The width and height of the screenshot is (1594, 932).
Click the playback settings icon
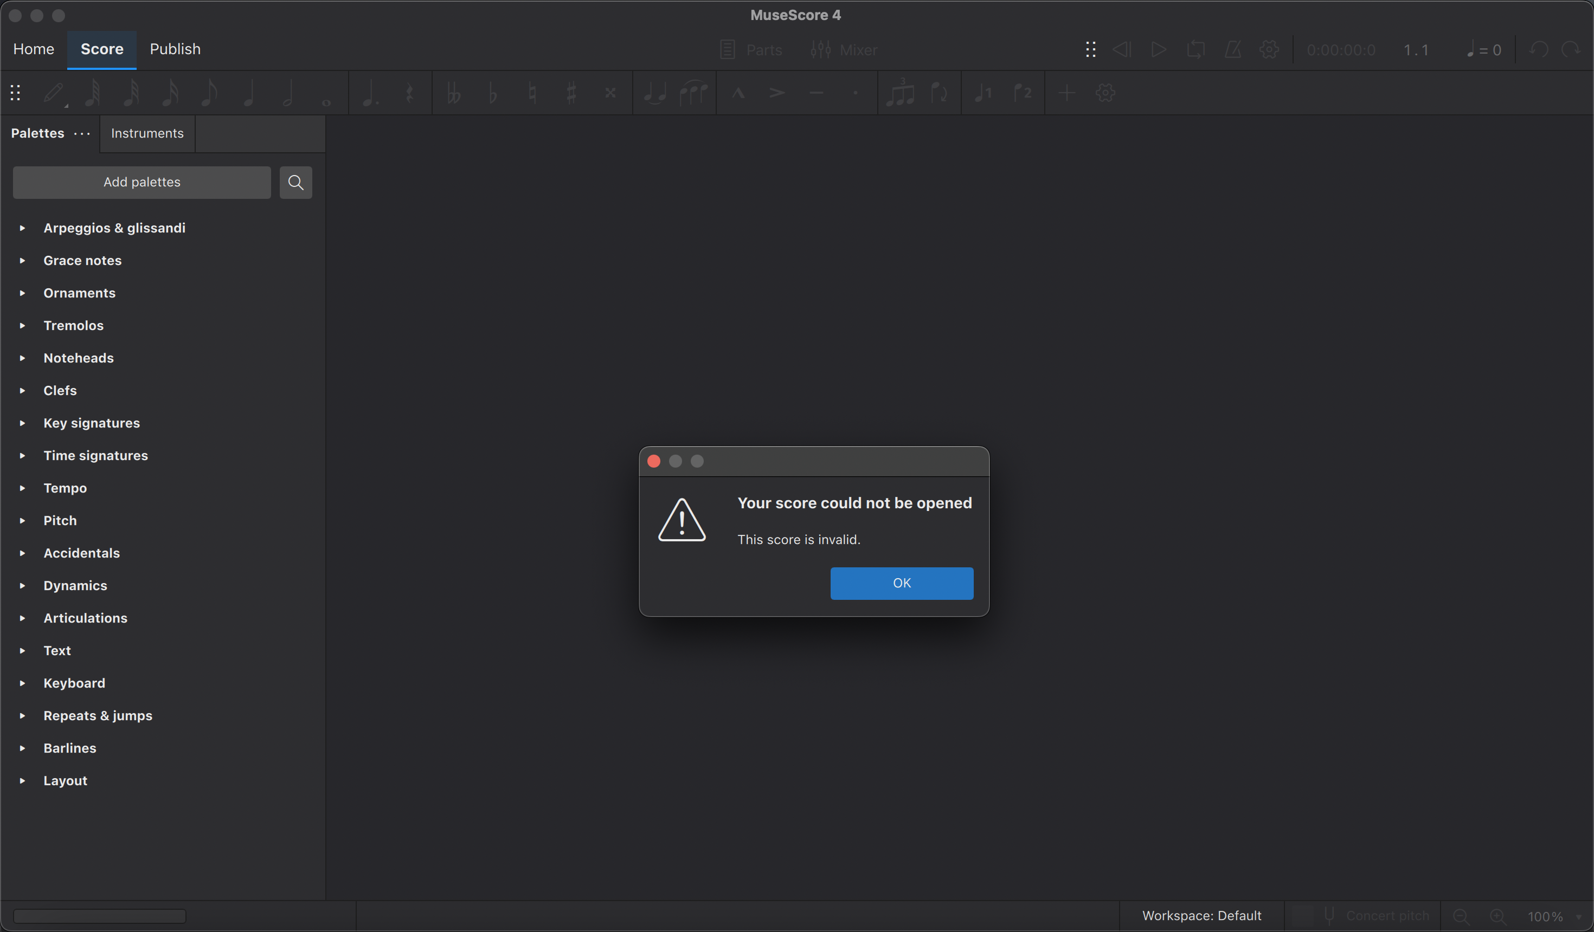tap(1269, 50)
